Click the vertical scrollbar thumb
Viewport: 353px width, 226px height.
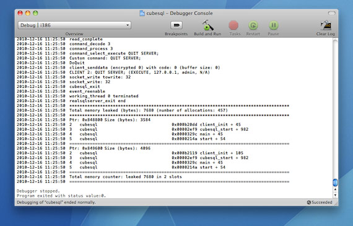point(335,182)
